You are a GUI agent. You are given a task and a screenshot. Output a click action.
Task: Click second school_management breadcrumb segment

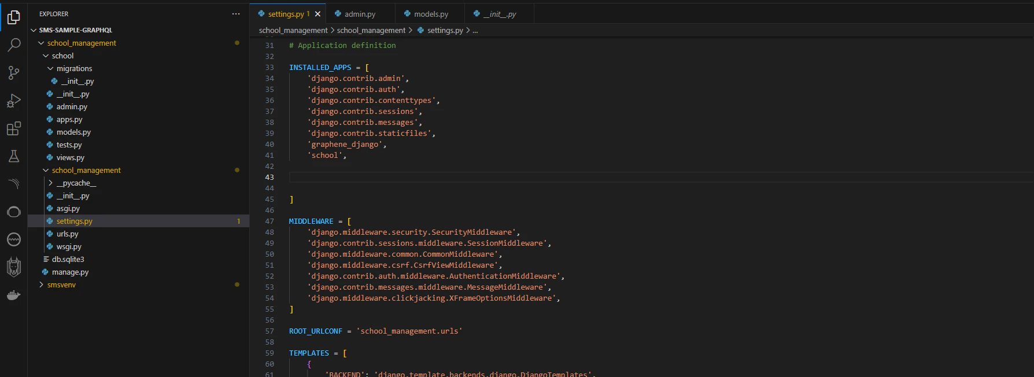click(371, 30)
